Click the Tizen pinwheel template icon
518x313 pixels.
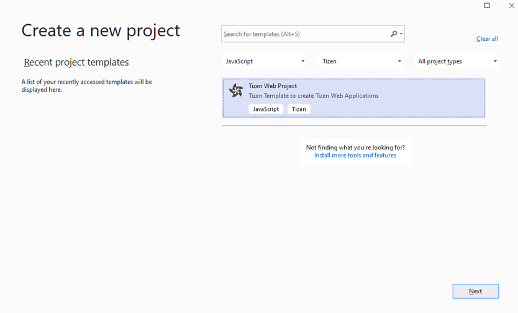(236, 90)
